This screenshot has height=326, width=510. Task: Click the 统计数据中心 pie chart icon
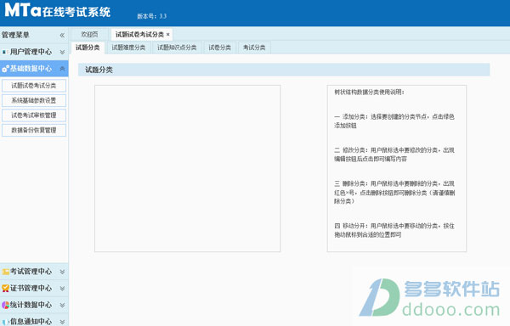[5, 305]
